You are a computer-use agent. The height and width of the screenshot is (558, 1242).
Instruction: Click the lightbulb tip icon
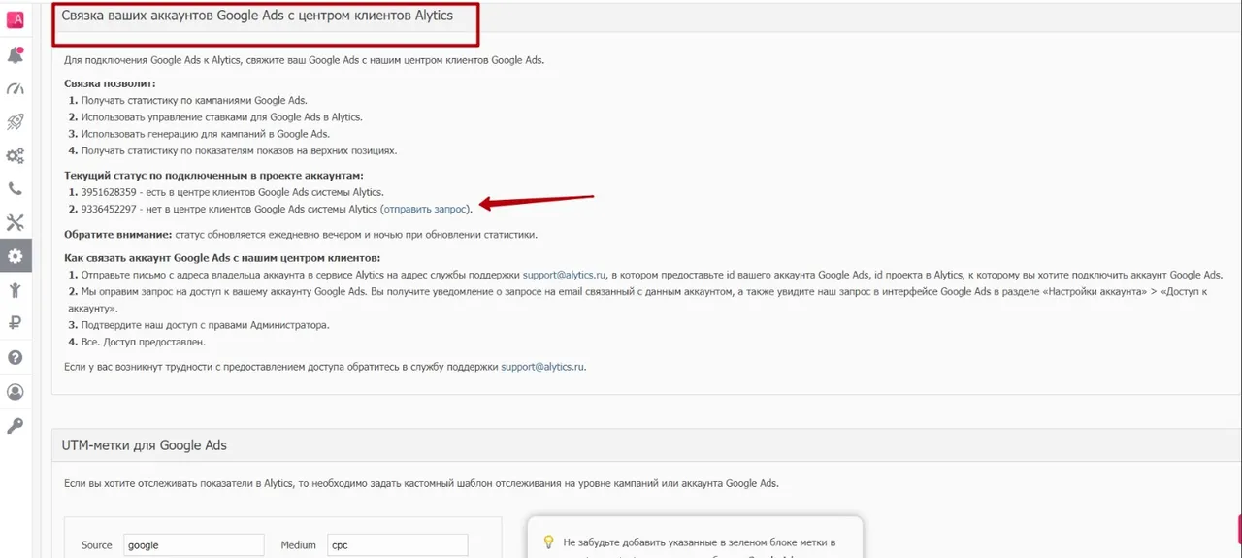548,542
